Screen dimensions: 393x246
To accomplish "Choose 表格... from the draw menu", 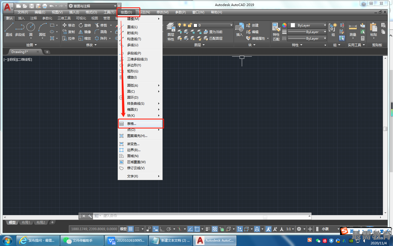I will [140, 124].
